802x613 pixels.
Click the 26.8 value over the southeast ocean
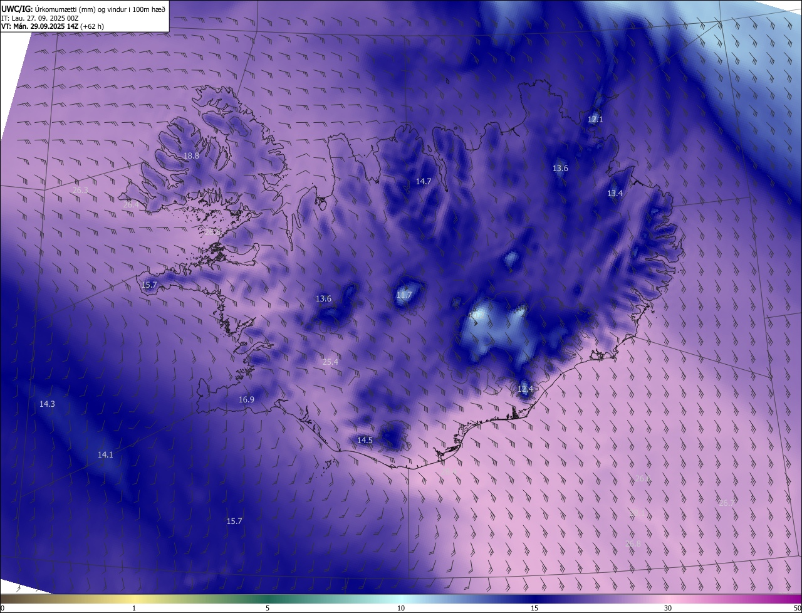point(633,543)
